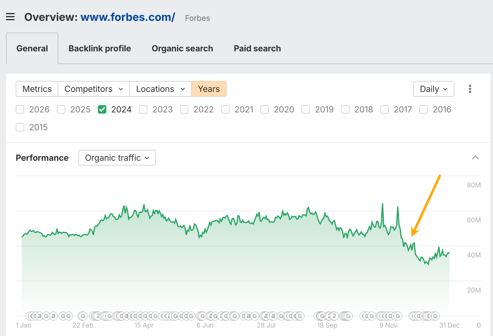Enable the 2015 year checkbox
The width and height of the screenshot is (493, 336).
[x=20, y=127]
